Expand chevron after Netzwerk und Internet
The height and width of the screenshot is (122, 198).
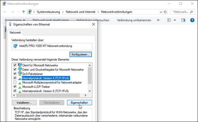pyautogui.click(x=98, y=12)
